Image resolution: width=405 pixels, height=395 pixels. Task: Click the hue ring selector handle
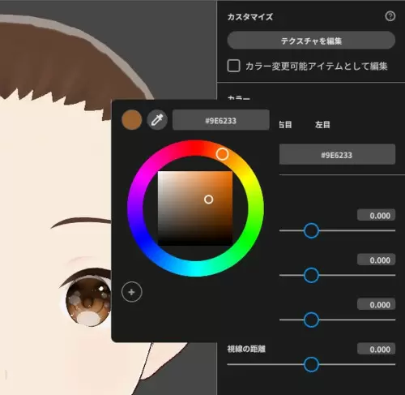[222, 154]
